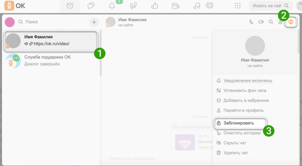Open the notifications bell icon
This screenshot has height=166, width=302.
pyautogui.click(x=112, y=6)
